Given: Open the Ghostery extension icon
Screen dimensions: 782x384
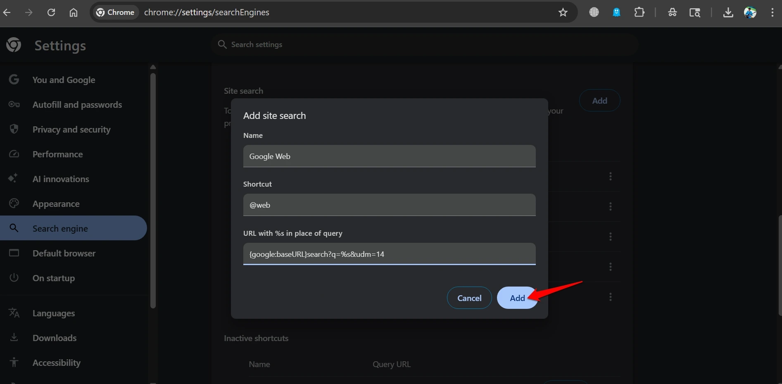Looking at the screenshot, I should pos(616,12).
